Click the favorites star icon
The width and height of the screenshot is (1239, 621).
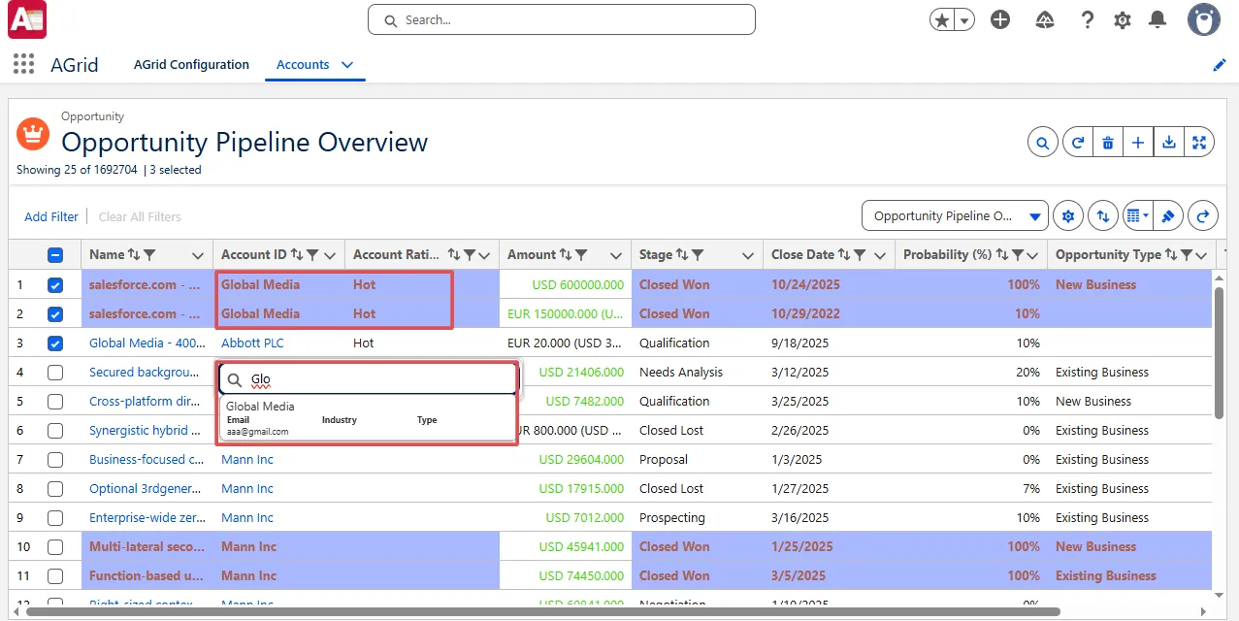pos(941,19)
